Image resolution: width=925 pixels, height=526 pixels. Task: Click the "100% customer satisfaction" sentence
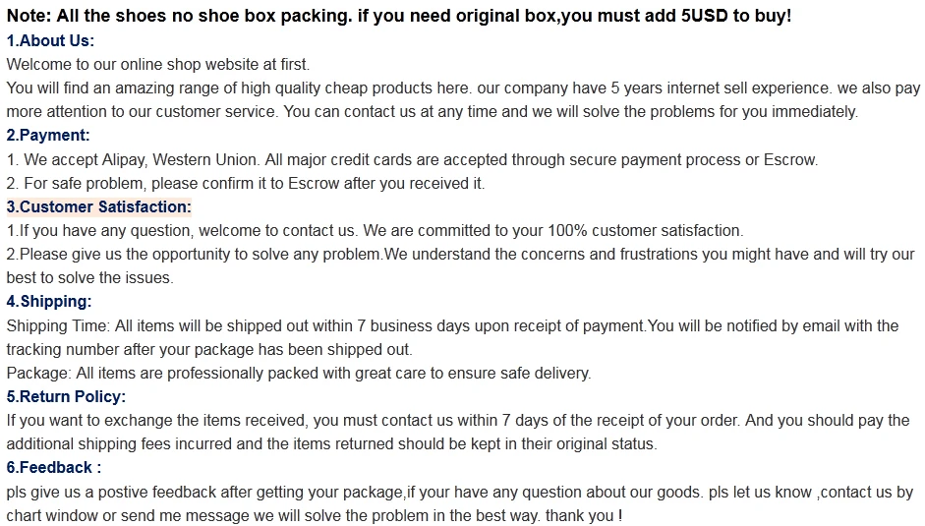click(x=375, y=230)
